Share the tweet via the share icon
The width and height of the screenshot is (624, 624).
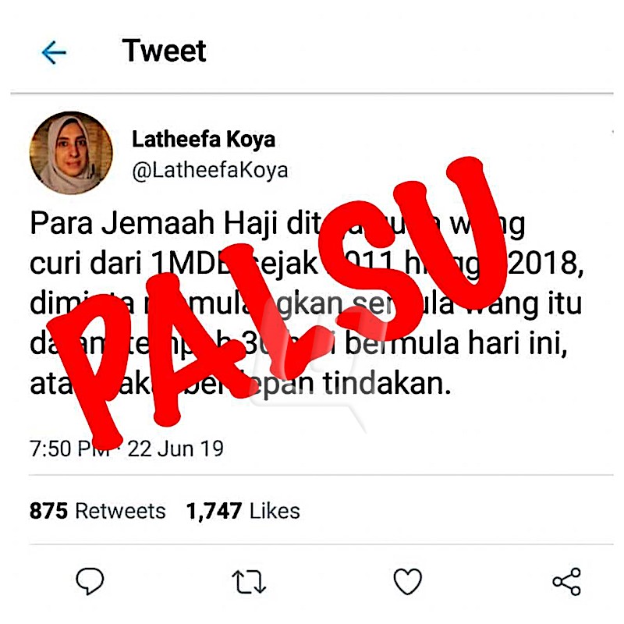(x=567, y=581)
